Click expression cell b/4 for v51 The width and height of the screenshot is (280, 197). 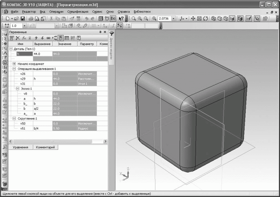coord(42,129)
